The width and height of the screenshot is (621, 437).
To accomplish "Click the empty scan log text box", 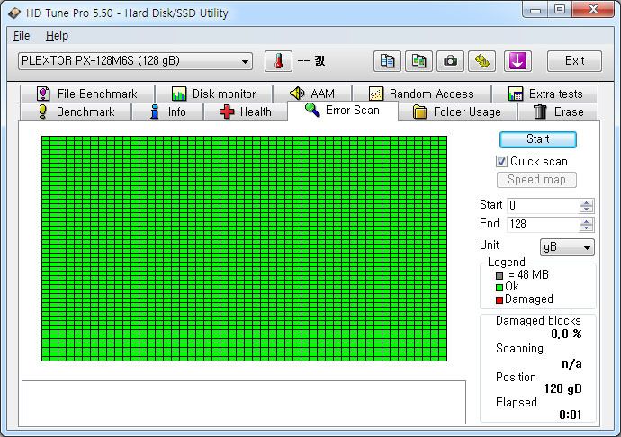I will click(244, 403).
